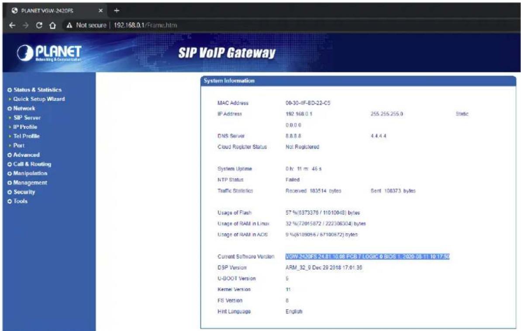521x331 pixels.
Task: Click the Received traffic bytes value
Action: (x=313, y=191)
